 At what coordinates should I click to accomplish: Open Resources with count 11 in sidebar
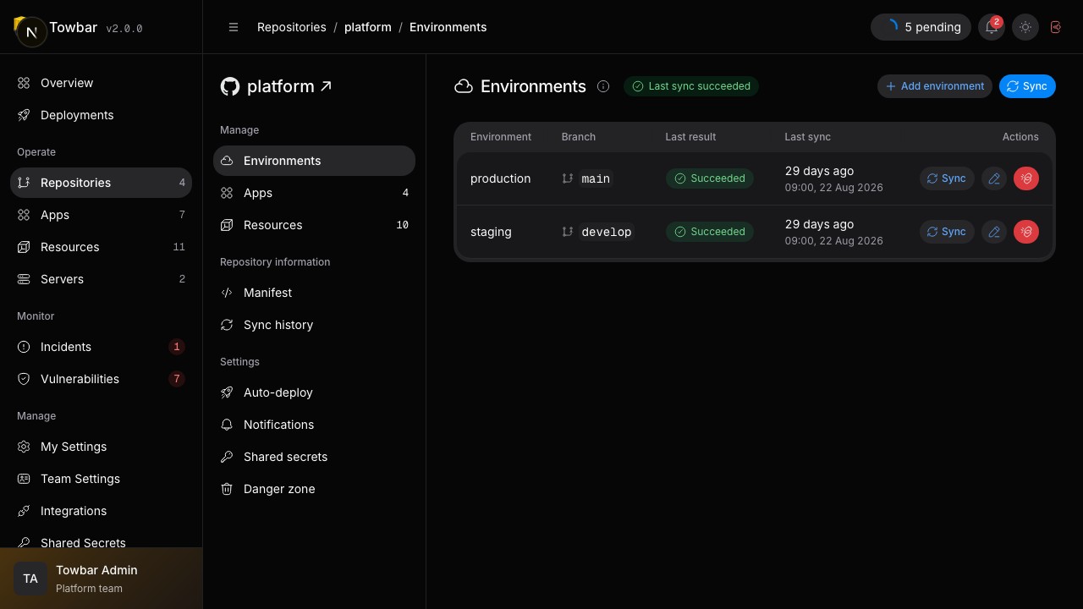pyautogui.click(x=101, y=247)
